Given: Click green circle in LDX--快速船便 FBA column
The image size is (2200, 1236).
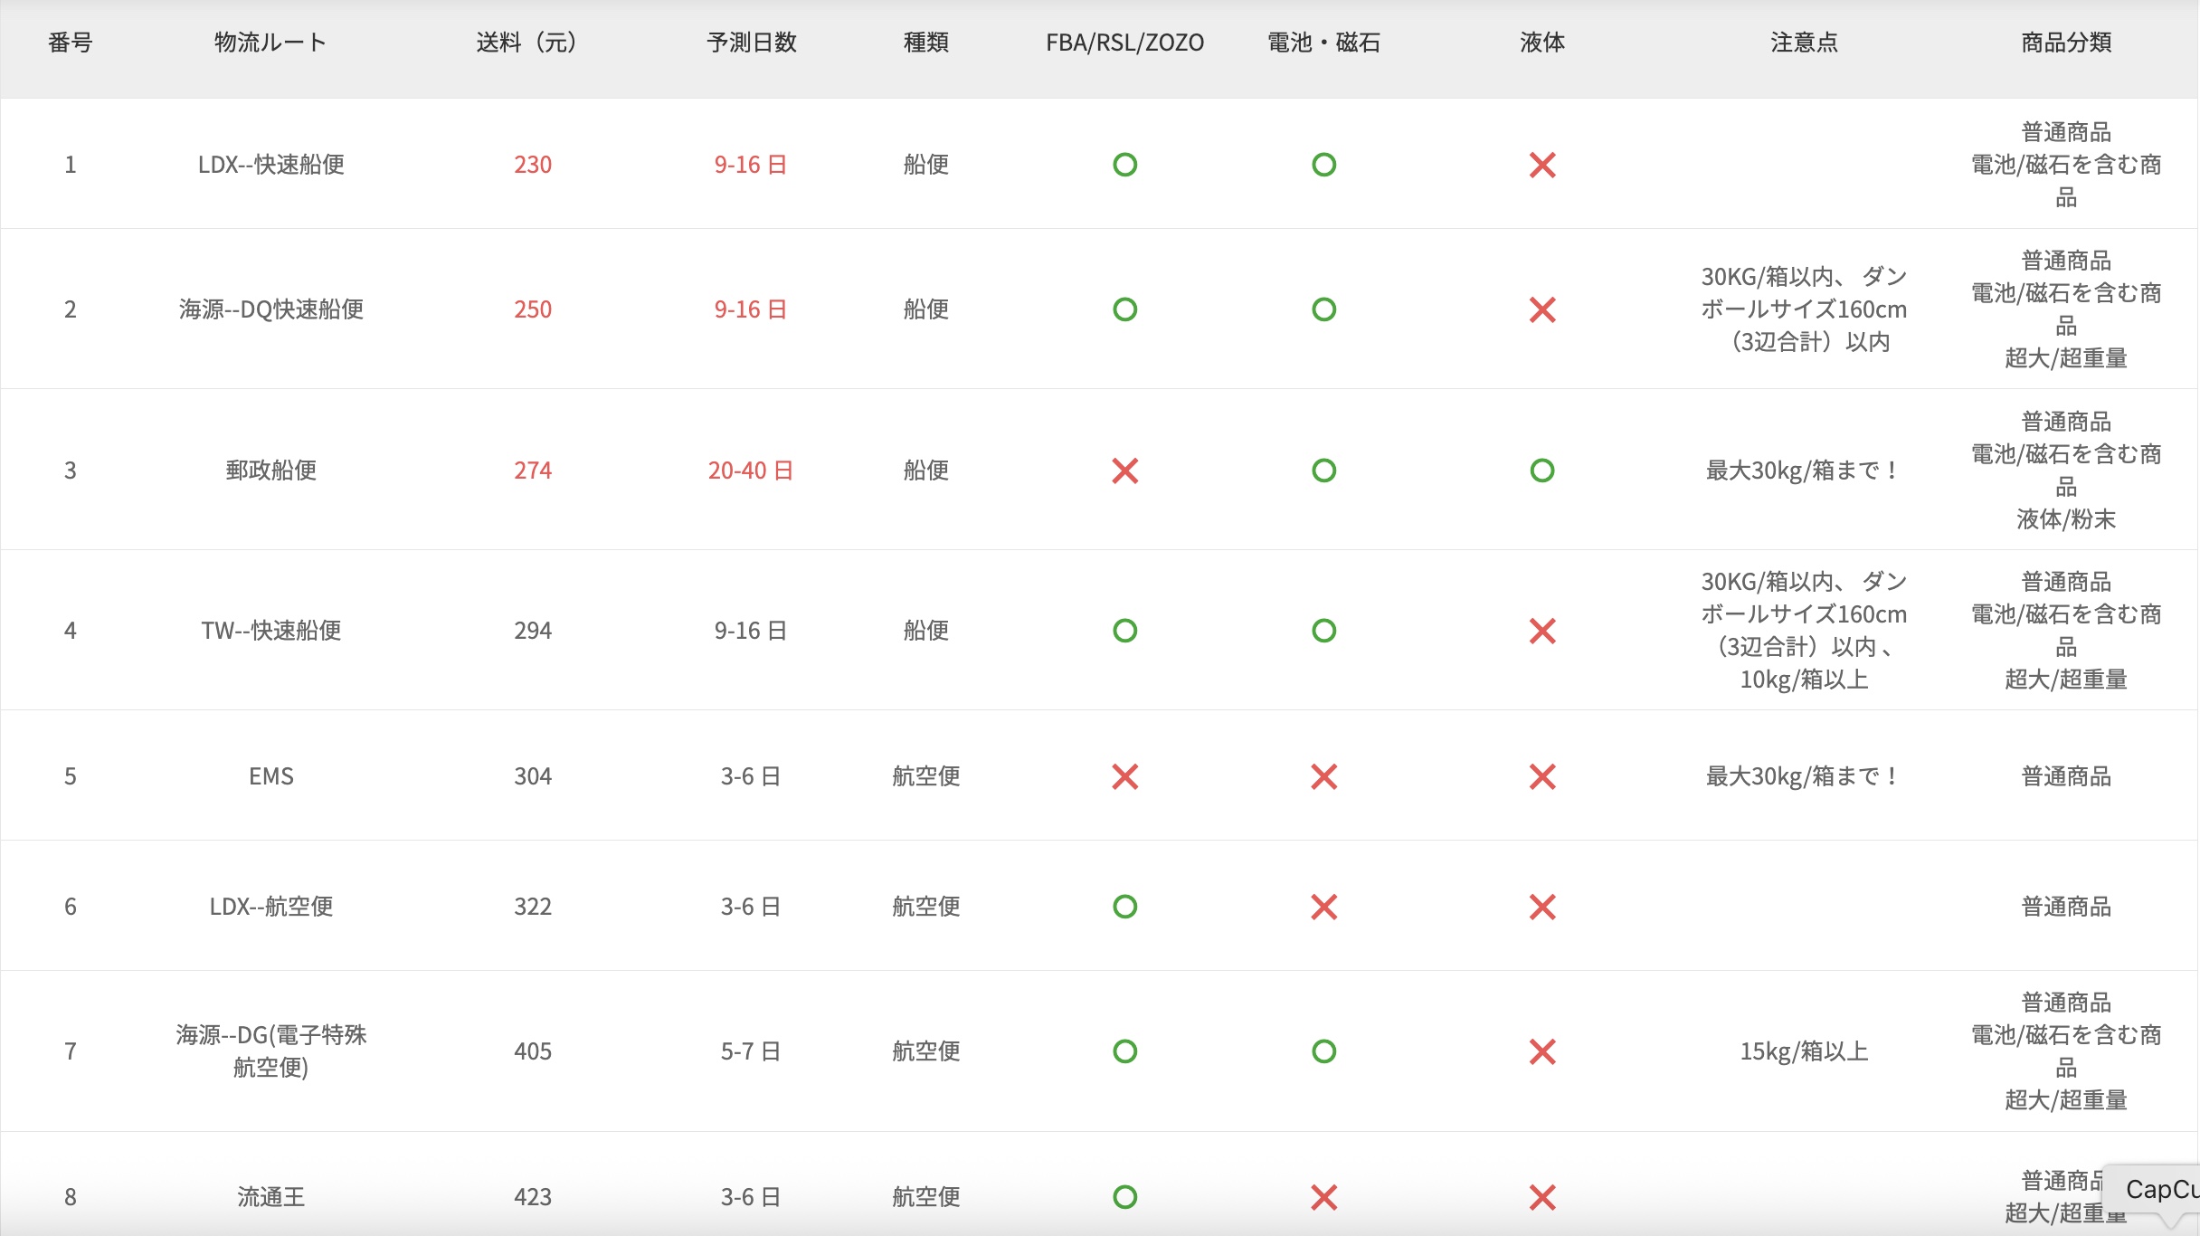Looking at the screenshot, I should click(1124, 165).
